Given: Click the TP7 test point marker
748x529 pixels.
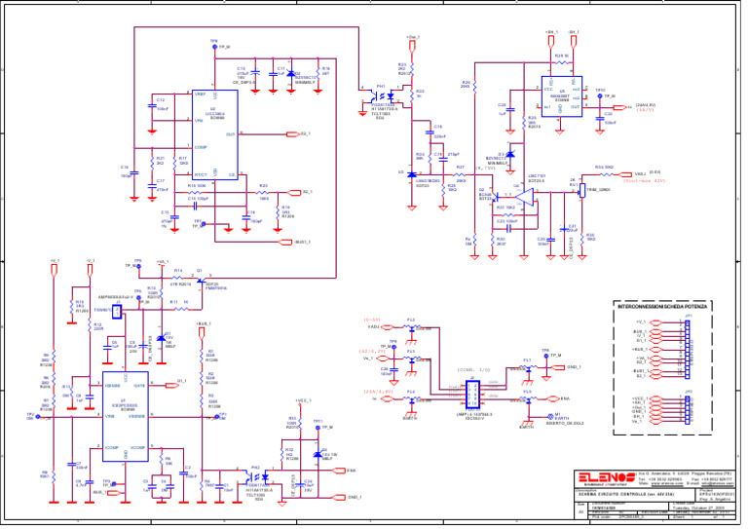Looking at the screenshot, I should 205,224.
